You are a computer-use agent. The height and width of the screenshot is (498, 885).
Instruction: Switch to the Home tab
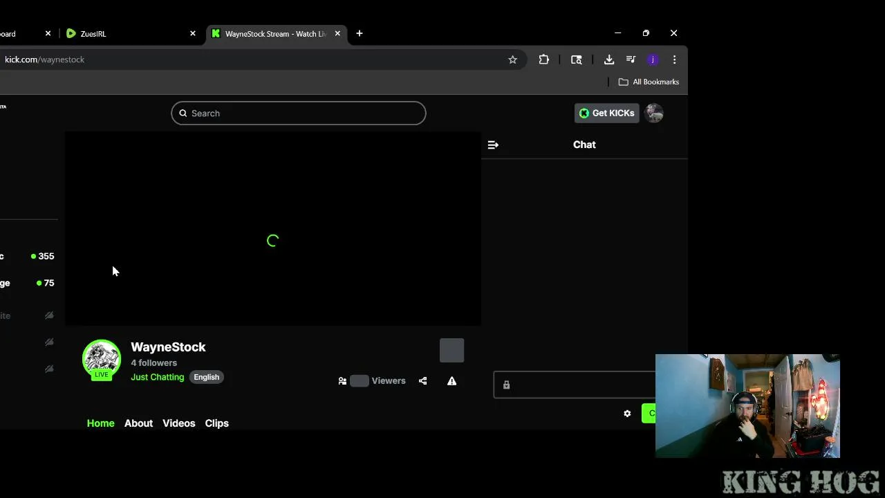click(101, 423)
